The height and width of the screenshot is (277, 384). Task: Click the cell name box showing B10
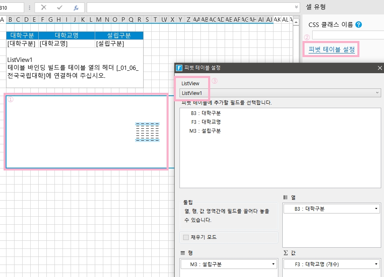point(11,8)
